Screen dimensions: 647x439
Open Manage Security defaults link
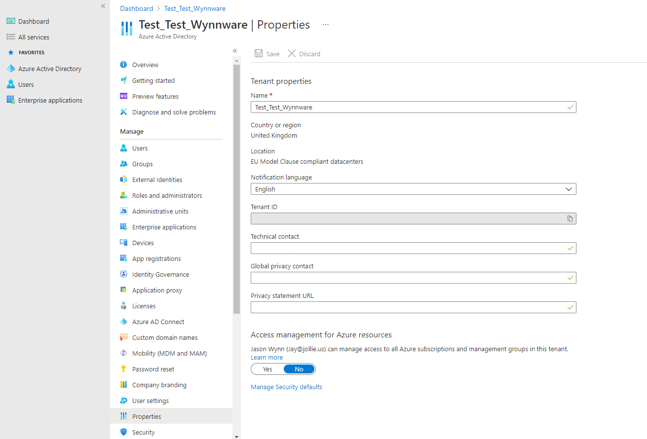click(286, 387)
